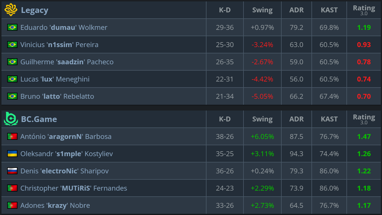Click the Russia flag beside electroNic
Viewport: 382px width, 215px height.
click(x=12, y=171)
